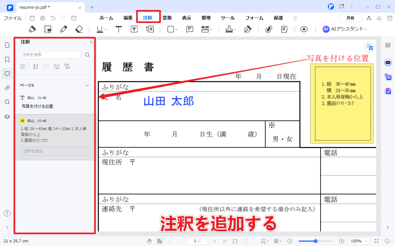The width and height of the screenshot is (395, 246).
Task: Adjust the zoom slider handle
Action: click(x=316, y=241)
